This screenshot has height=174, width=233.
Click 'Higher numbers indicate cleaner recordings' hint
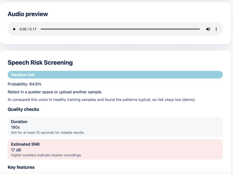pyautogui.click(x=46, y=155)
